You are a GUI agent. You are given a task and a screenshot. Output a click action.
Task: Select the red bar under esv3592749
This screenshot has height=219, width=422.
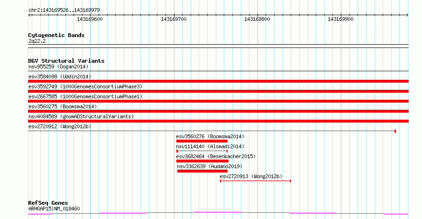[x=218, y=91]
